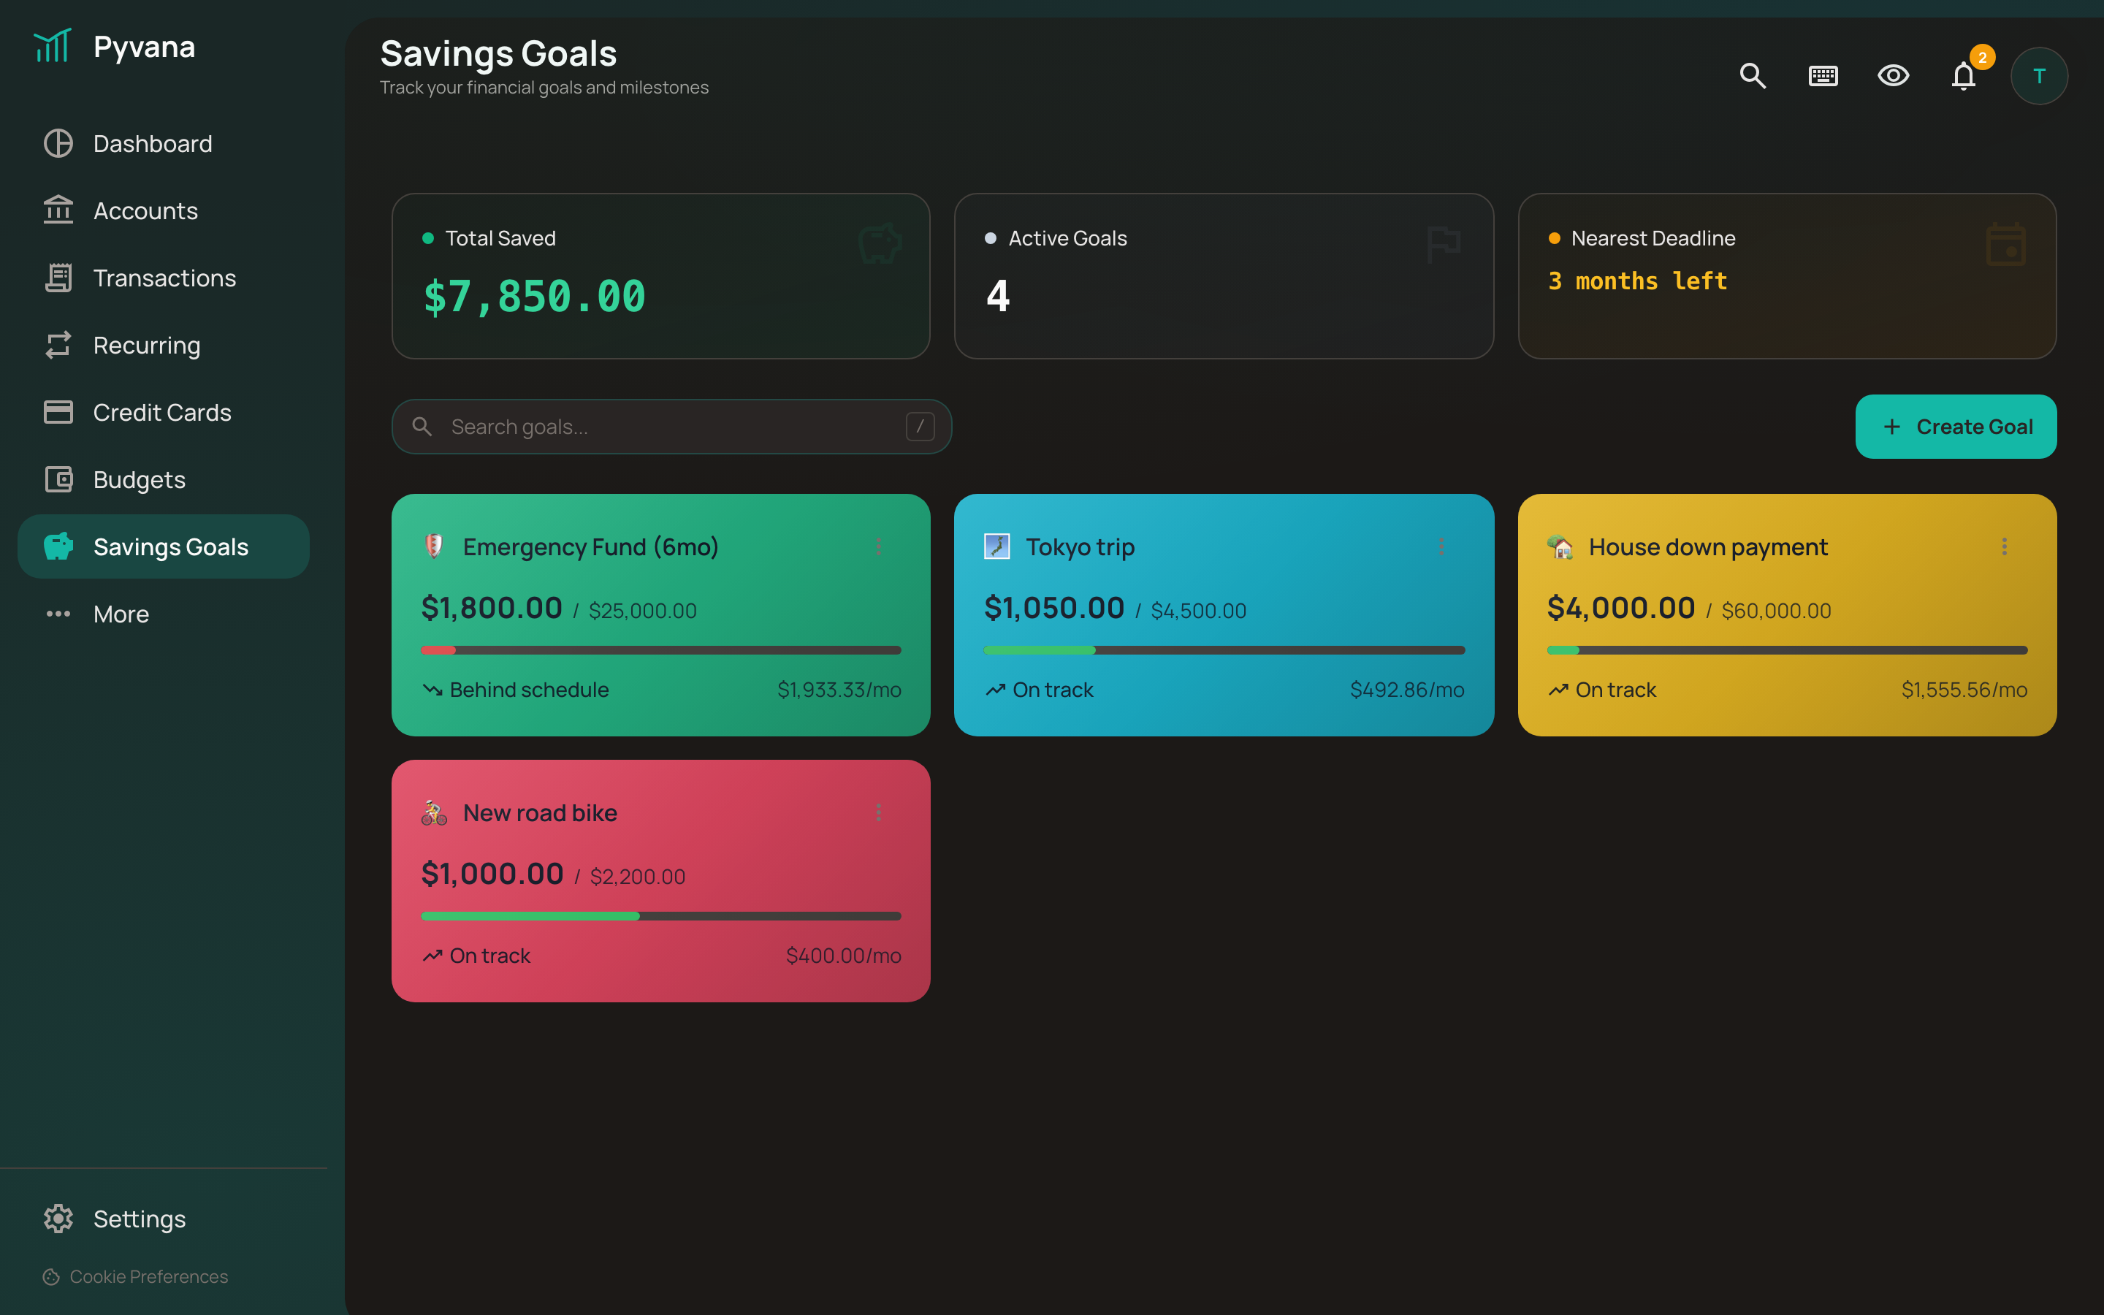This screenshot has width=2104, height=1315.
Task: Go to Dashboard in the sidebar
Action: pyautogui.click(x=164, y=143)
